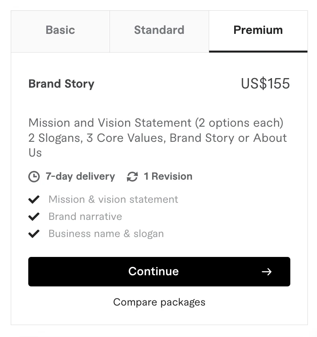Click the package description paragraph
This screenshot has width=317, height=337.
point(157,137)
